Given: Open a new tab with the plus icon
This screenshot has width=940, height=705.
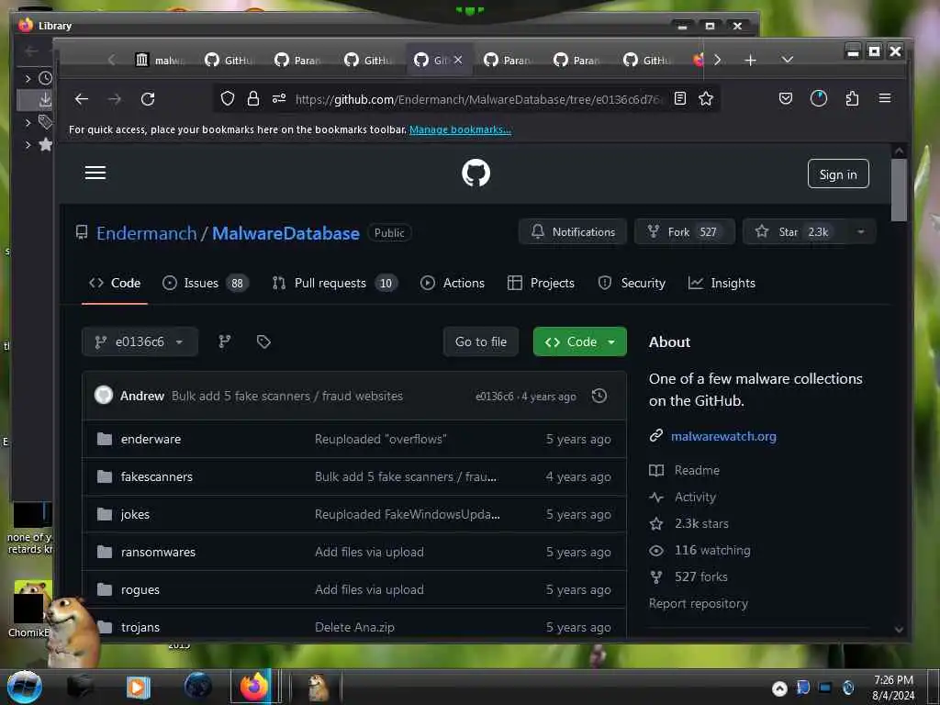Looking at the screenshot, I should (750, 60).
